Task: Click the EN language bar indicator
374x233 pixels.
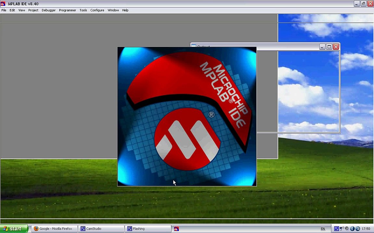Action: point(323,229)
